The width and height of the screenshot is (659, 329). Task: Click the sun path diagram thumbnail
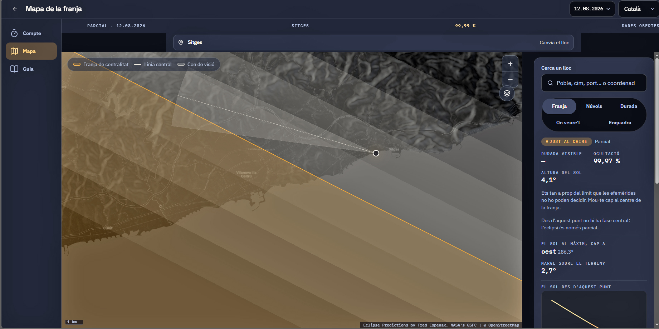pos(594,310)
